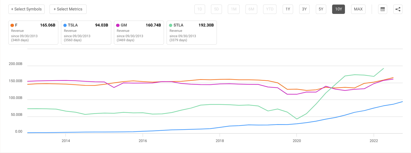Click the magenta GM color dot
Viewport: 411px width, 153px height.
118,25
